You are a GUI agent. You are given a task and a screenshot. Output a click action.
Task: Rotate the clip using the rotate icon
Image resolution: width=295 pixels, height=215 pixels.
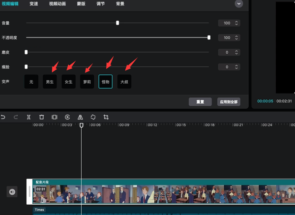click(93, 117)
